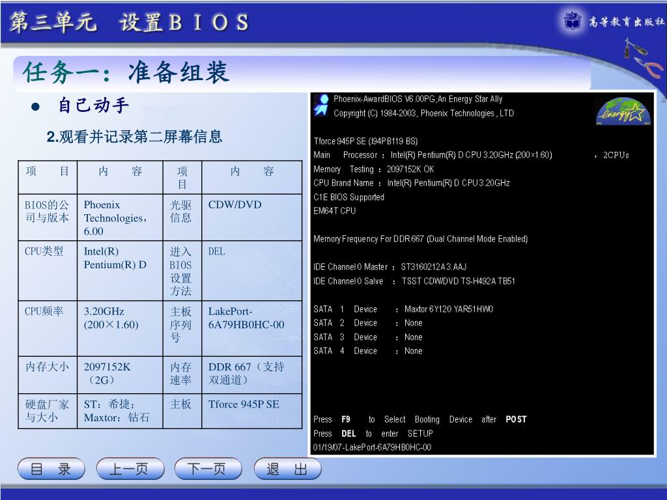Click label 进入BIOS设置方法

click(181, 271)
